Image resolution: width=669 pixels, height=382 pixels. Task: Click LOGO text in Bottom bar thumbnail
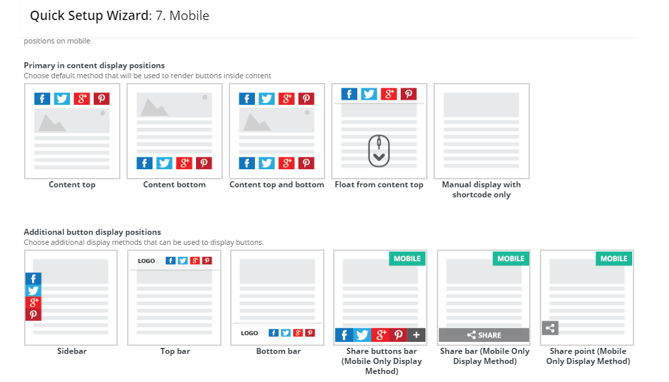[250, 333]
